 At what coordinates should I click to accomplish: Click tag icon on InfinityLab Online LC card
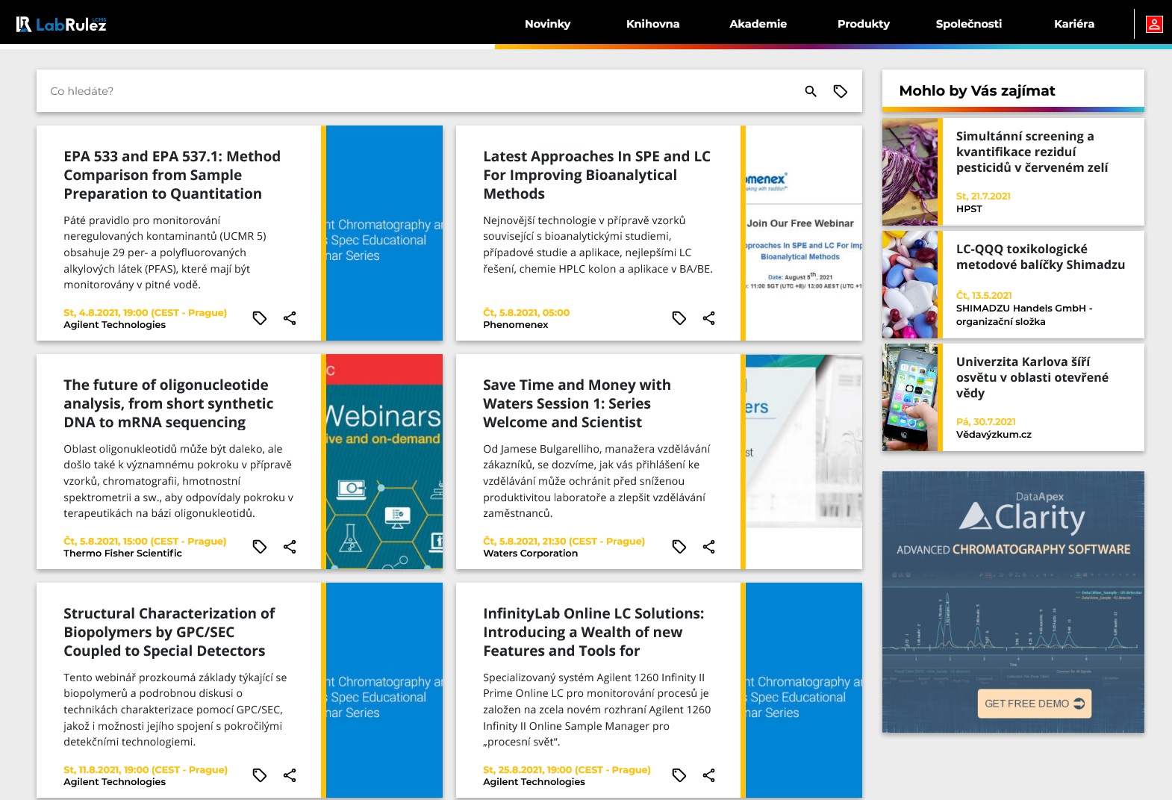tap(679, 775)
